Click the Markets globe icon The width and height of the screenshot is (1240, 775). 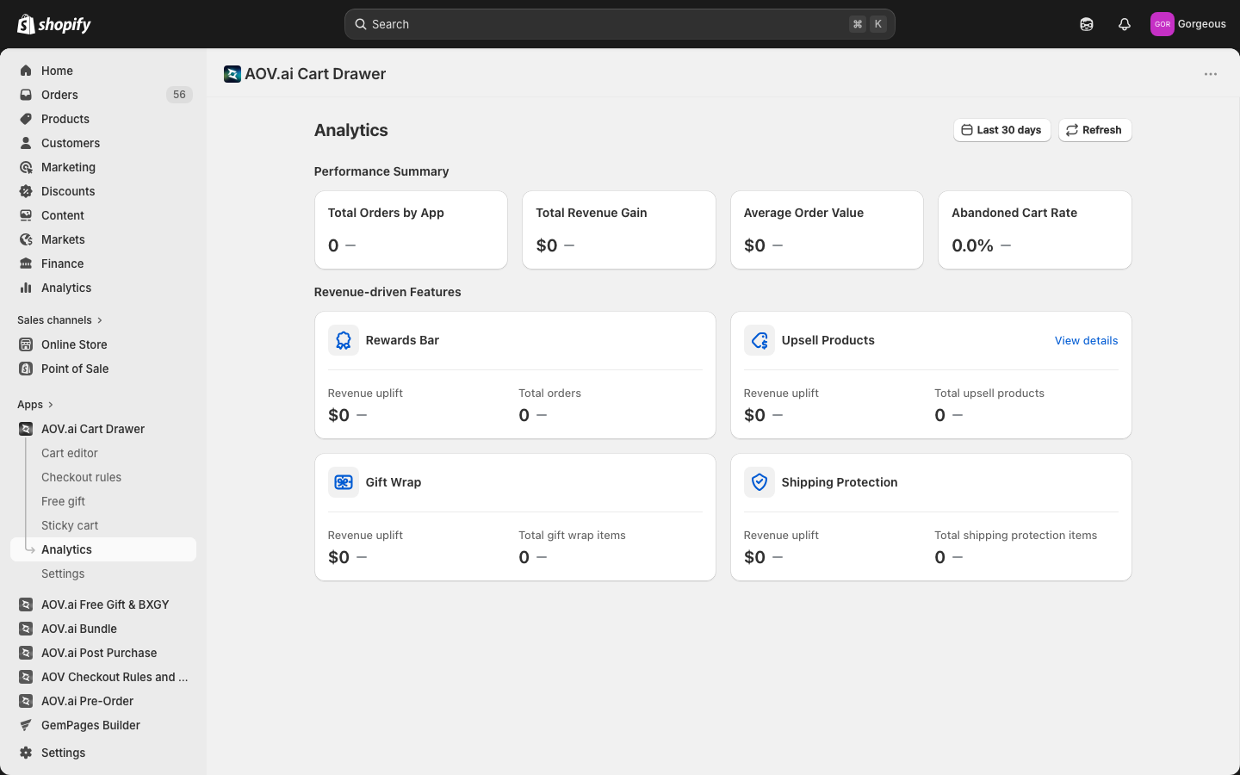click(26, 239)
